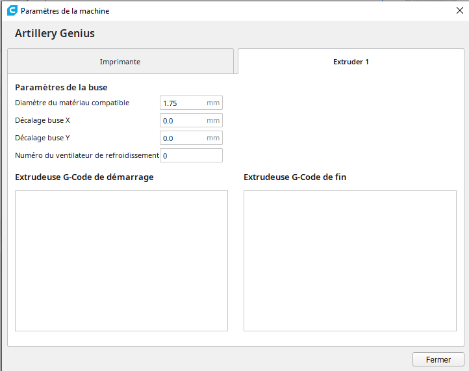This screenshot has height=371, width=469.
Task: Click inside the Extrudeuse G-Code de fin box
Action: click(350, 261)
